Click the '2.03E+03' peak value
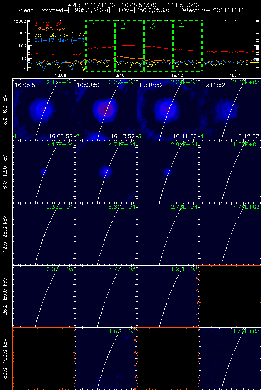The height and width of the screenshot is (390, 261). click(60, 269)
